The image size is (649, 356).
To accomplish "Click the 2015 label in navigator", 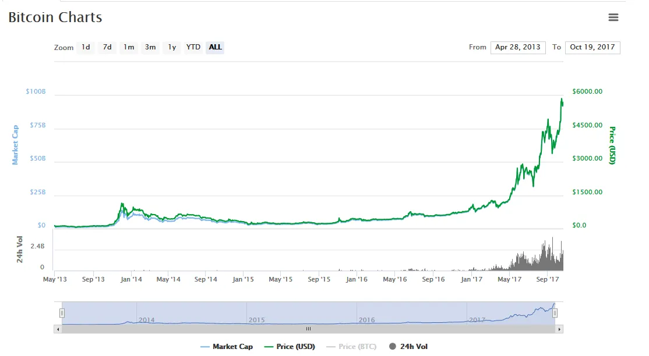I will [256, 320].
